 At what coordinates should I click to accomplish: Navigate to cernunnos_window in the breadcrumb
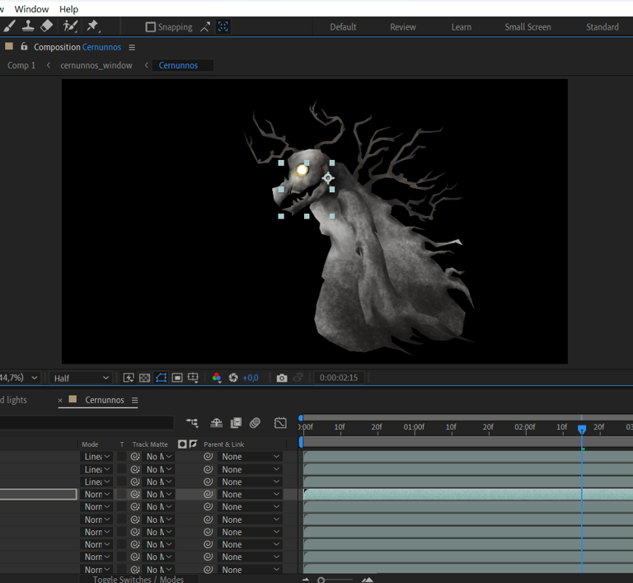coord(96,65)
